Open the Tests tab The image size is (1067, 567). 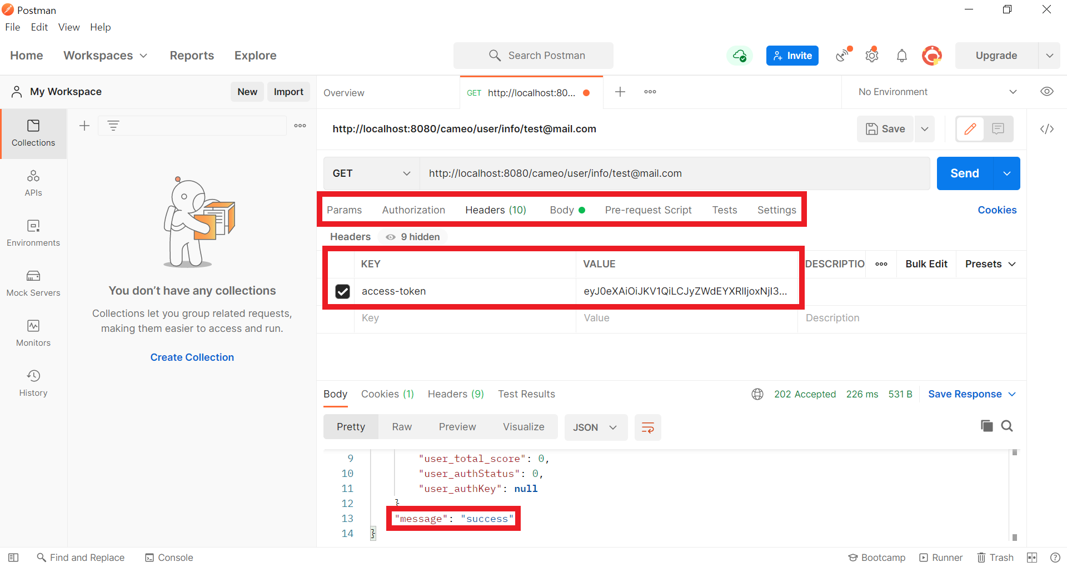tap(725, 210)
